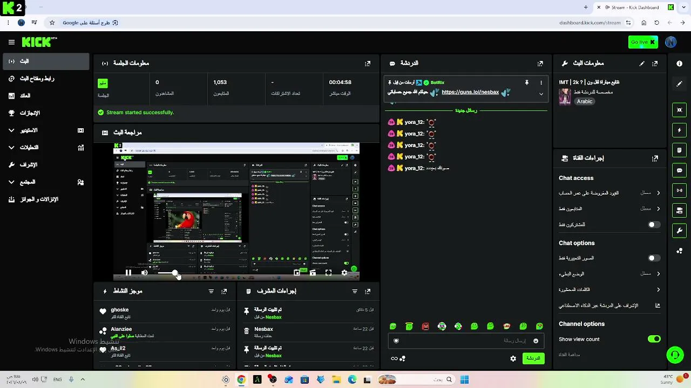Image resolution: width=691 pixels, height=388 pixels.
Task: Click the green الدردشة send button
Action: 533,358
